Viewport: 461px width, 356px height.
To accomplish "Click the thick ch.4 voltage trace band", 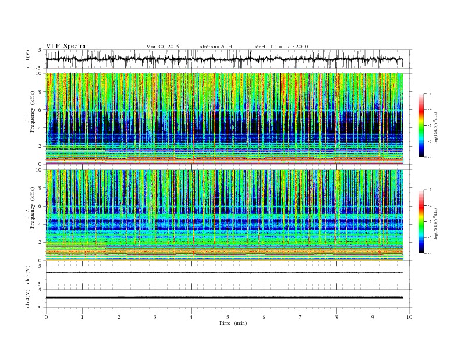I will click(225, 298).
